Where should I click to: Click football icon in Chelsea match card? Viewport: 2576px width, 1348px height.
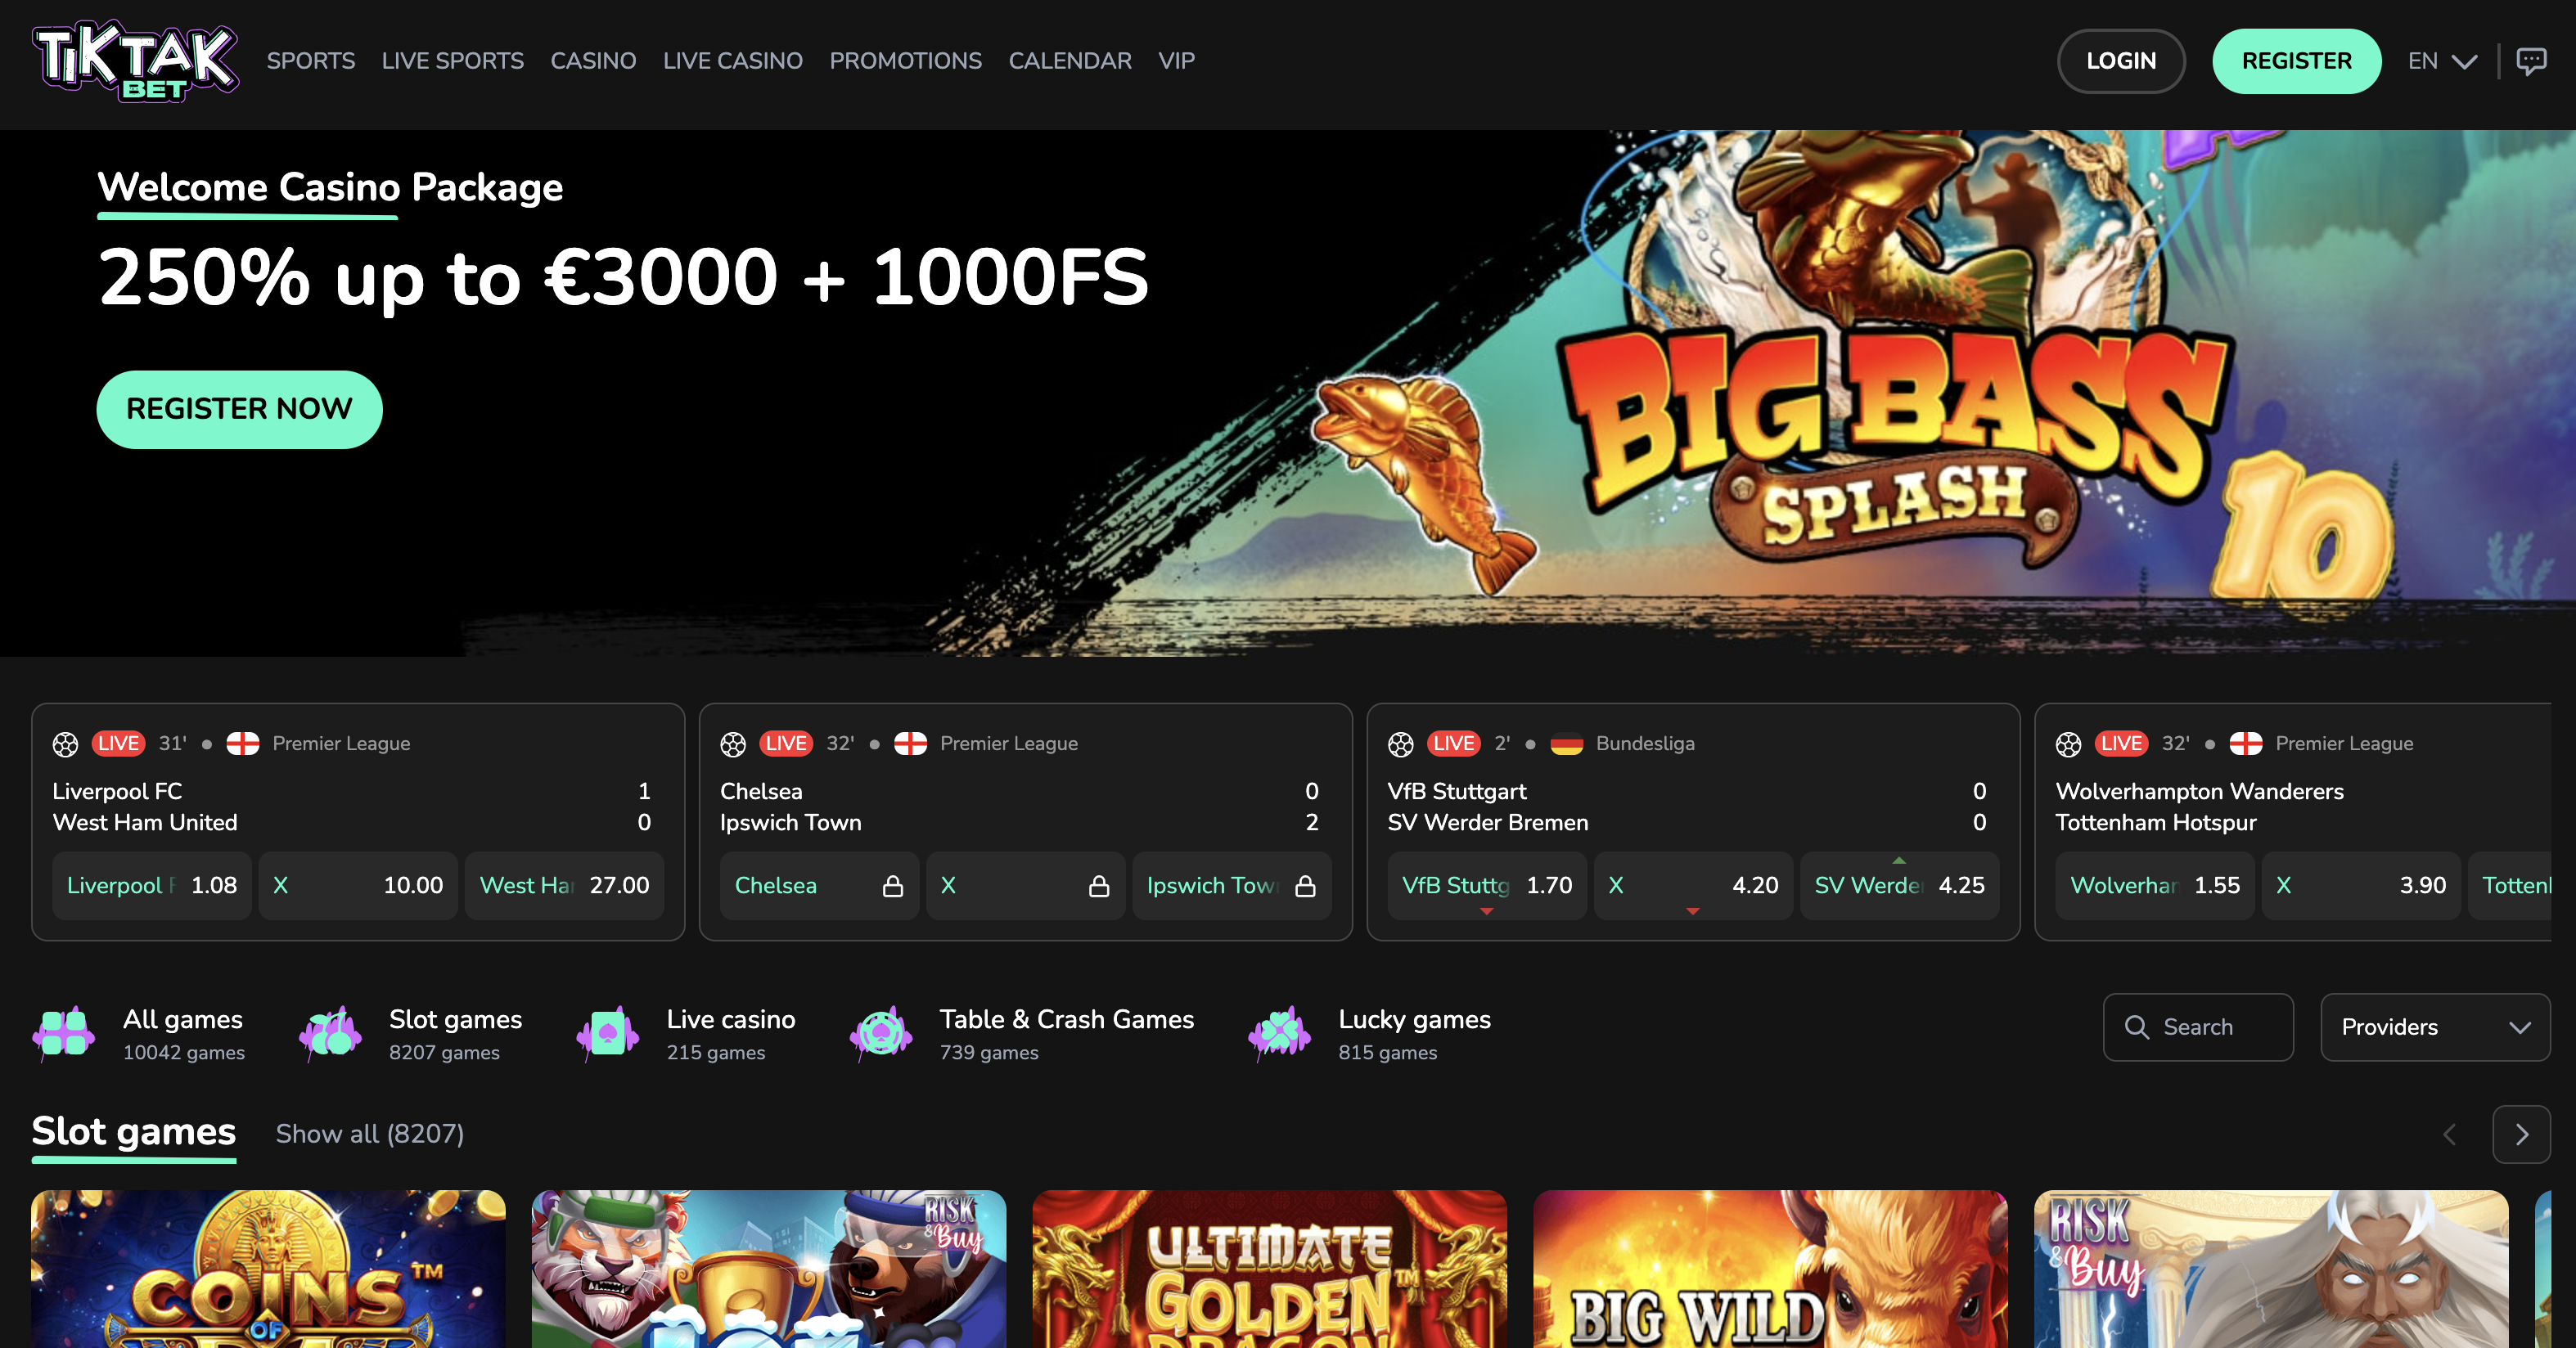point(733,744)
